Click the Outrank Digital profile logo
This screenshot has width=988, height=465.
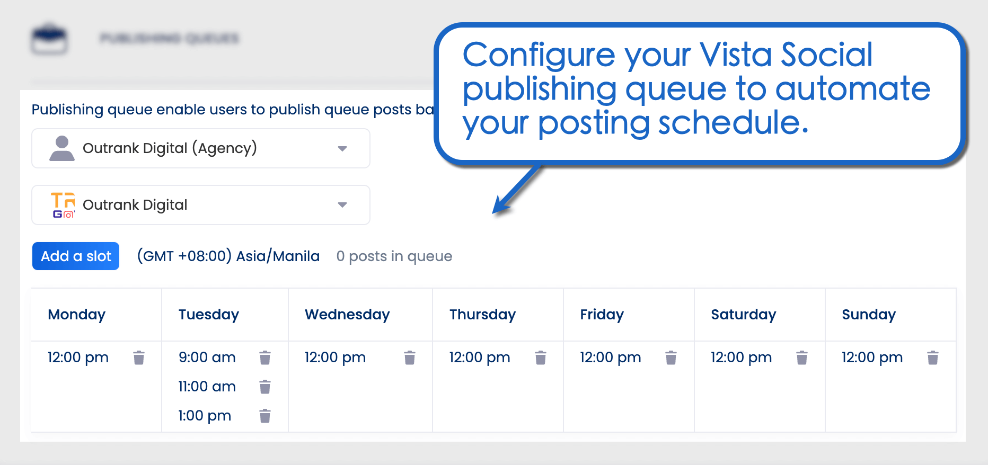point(63,205)
